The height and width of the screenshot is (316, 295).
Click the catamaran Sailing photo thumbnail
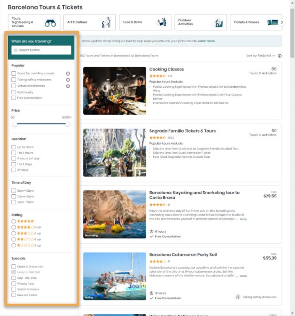tap(115, 276)
